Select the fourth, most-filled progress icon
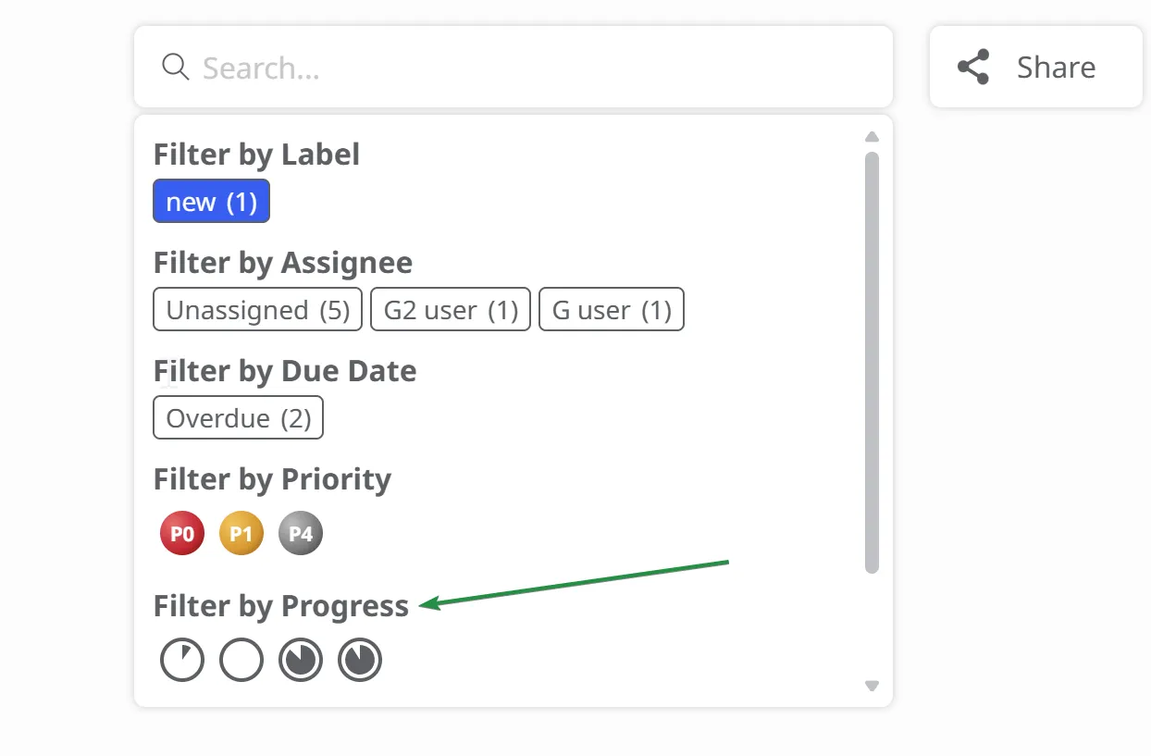1151x756 pixels. pyautogui.click(x=360, y=661)
